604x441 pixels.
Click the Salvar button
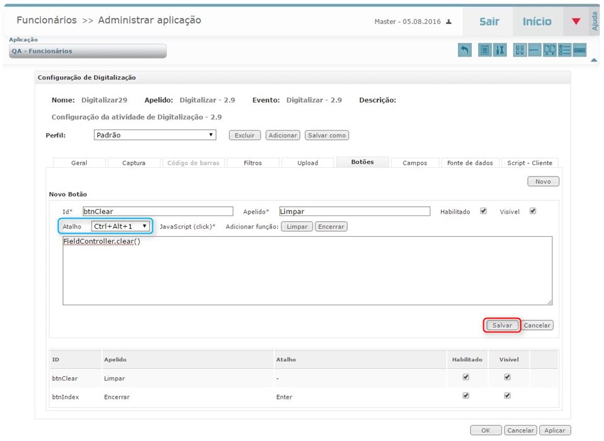(501, 325)
